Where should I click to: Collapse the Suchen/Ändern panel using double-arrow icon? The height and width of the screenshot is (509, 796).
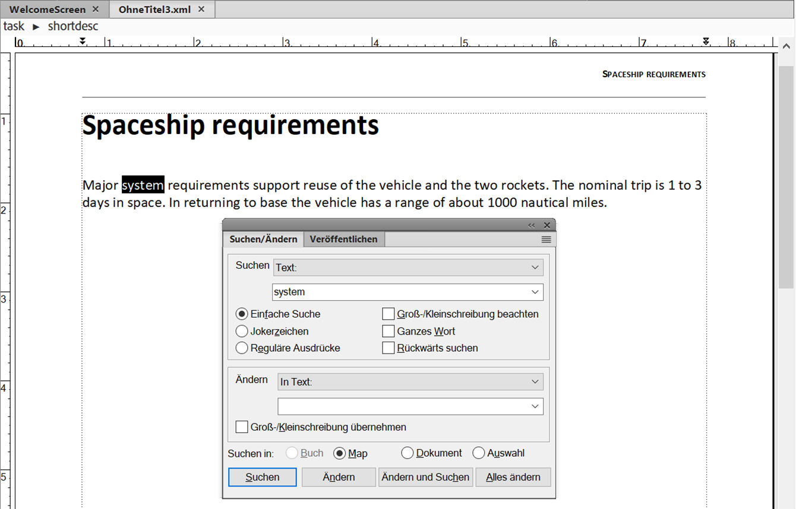[531, 225]
